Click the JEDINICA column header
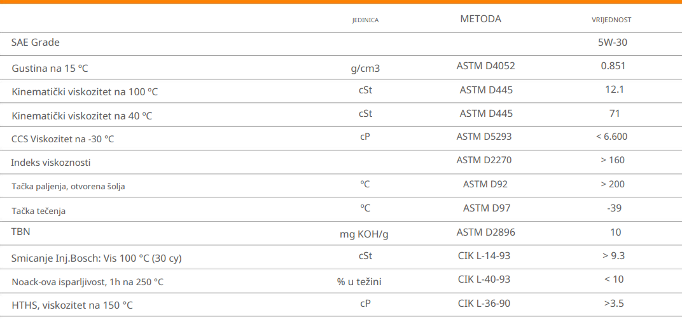The image size is (682, 322). 365,20
